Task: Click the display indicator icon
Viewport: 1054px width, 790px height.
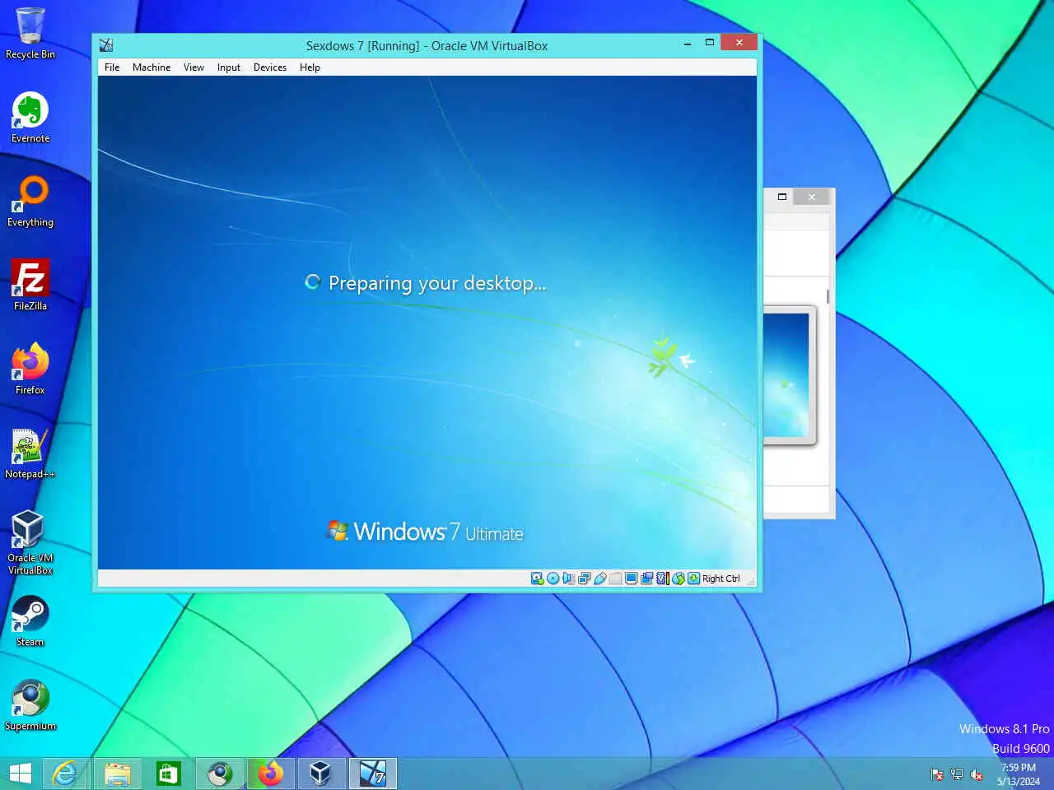Action: tap(631, 579)
